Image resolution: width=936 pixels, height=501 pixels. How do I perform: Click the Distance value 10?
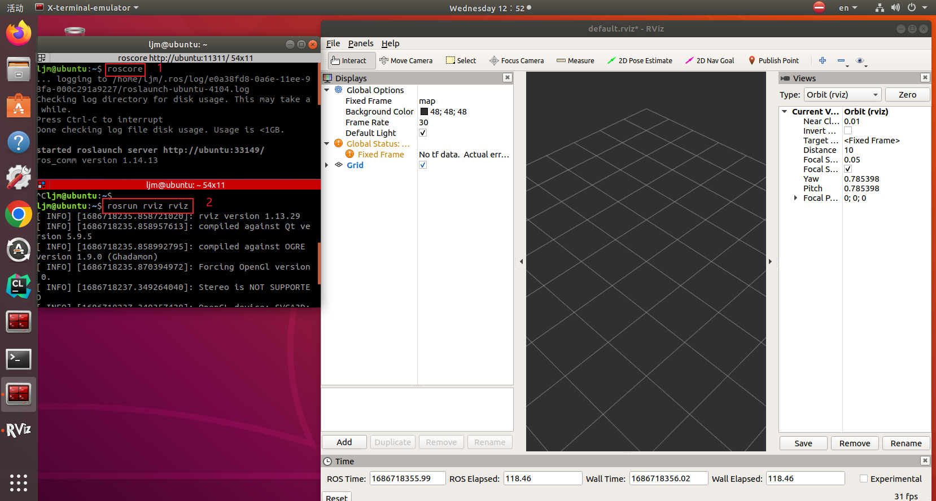pyautogui.click(x=849, y=150)
